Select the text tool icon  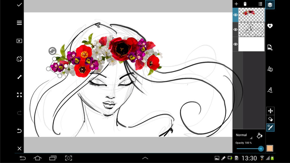270,90
